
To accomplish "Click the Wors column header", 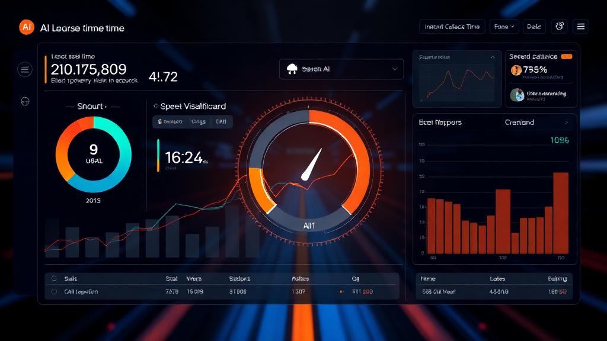I will (194, 278).
